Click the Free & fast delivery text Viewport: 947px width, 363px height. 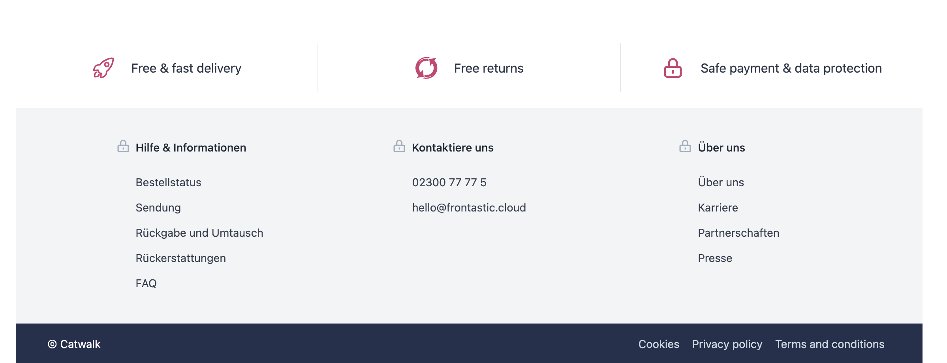[186, 68]
